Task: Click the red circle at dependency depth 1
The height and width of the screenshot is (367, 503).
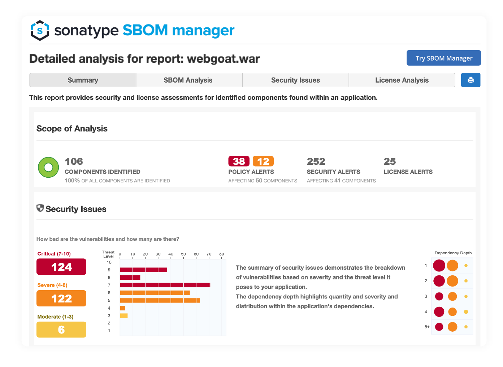Action: point(439,265)
